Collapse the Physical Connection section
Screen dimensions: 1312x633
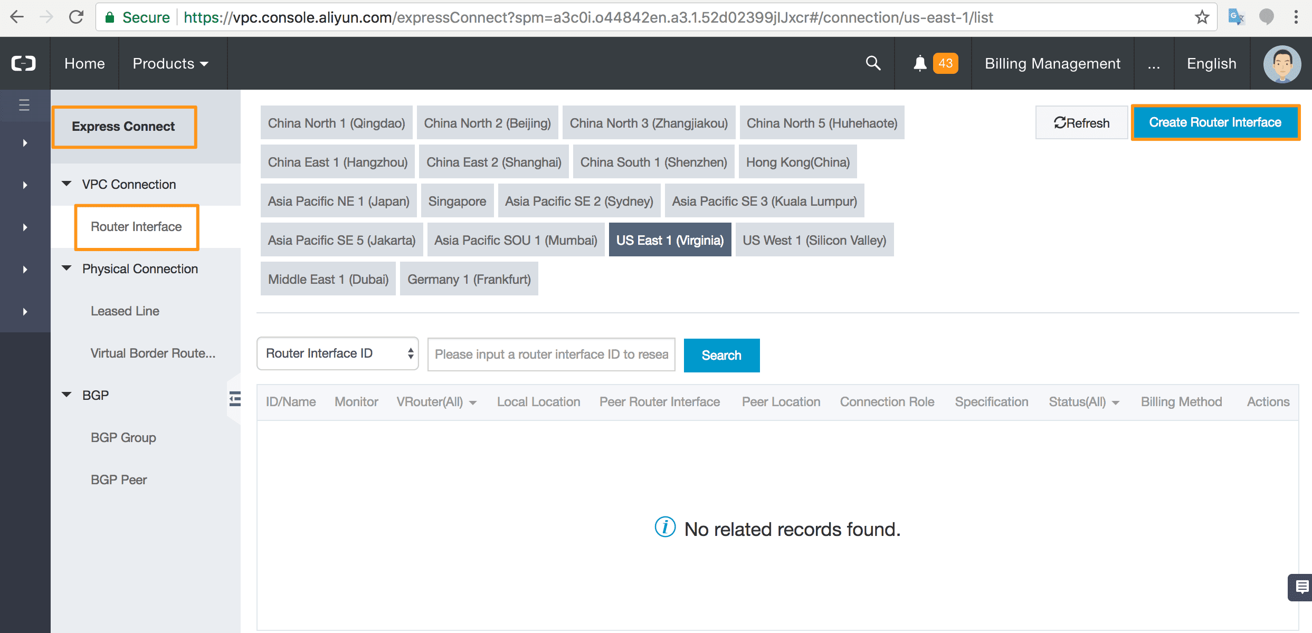coord(66,268)
